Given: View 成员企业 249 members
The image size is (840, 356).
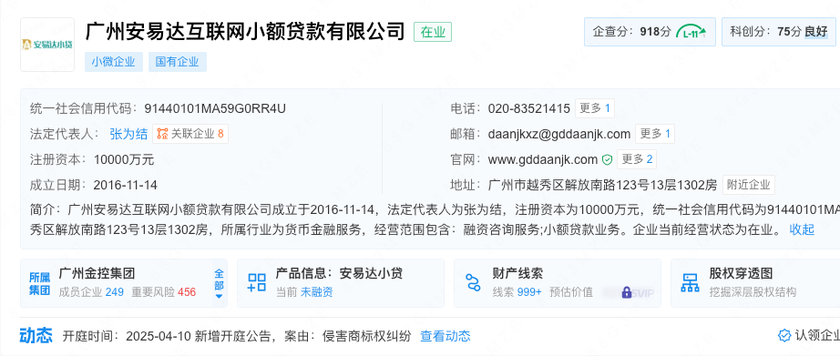Looking at the screenshot, I should pyautogui.click(x=91, y=292).
